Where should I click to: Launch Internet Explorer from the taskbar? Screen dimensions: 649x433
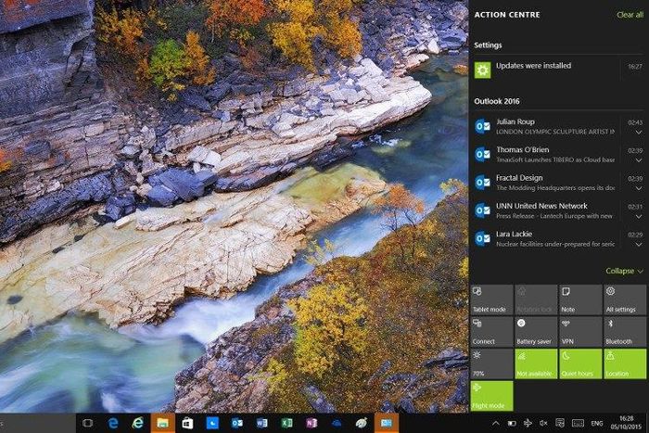[x=137, y=423]
